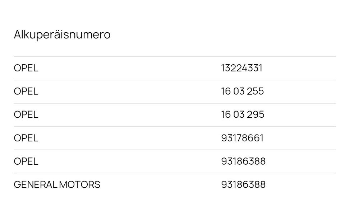Image resolution: width=345 pixels, height=216 pixels.
Task: Click the middle 03 in 16 03 255
Action: 239,91
